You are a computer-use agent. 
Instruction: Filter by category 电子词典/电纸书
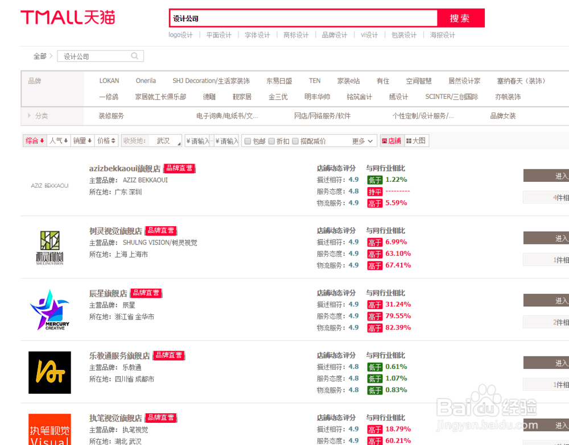[227, 116]
